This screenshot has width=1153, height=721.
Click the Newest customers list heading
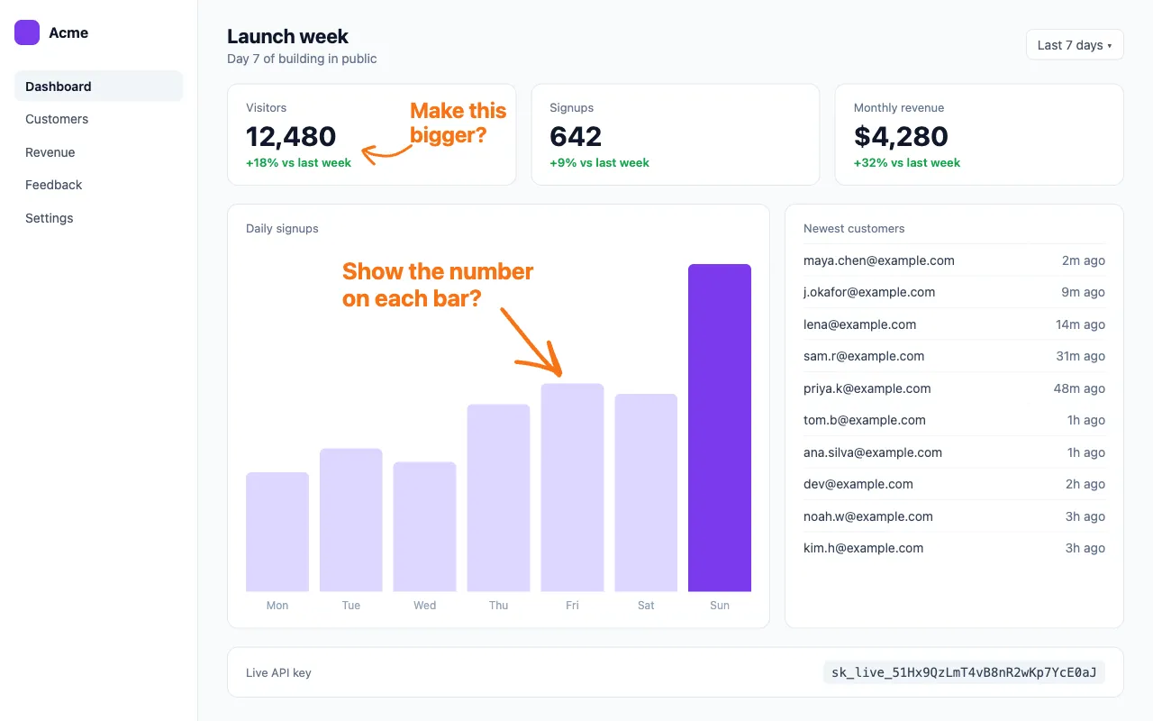click(854, 229)
